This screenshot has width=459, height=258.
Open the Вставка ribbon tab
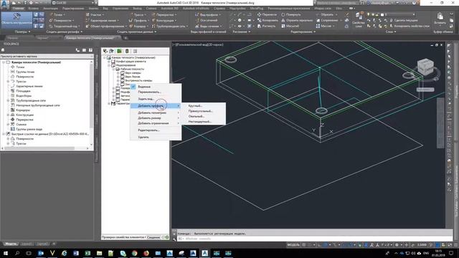click(34, 9)
